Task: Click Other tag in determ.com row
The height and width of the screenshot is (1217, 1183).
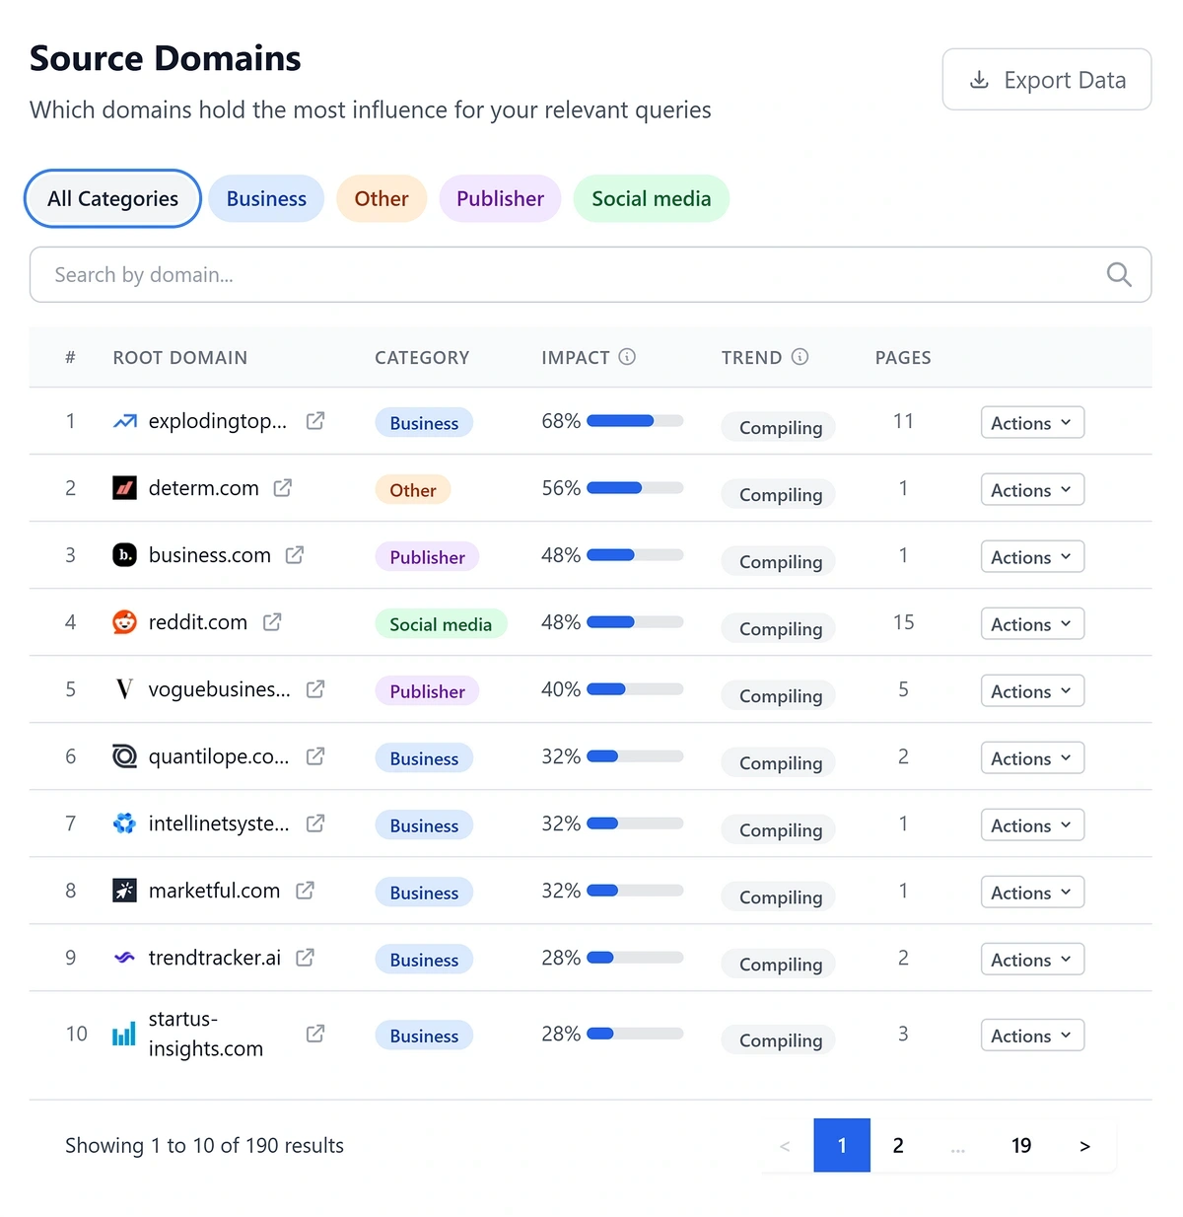Action: click(413, 489)
